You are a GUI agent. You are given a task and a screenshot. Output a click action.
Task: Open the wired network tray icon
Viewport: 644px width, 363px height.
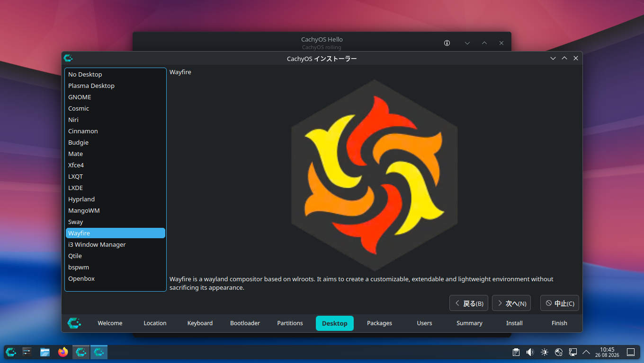coord(572,352)
